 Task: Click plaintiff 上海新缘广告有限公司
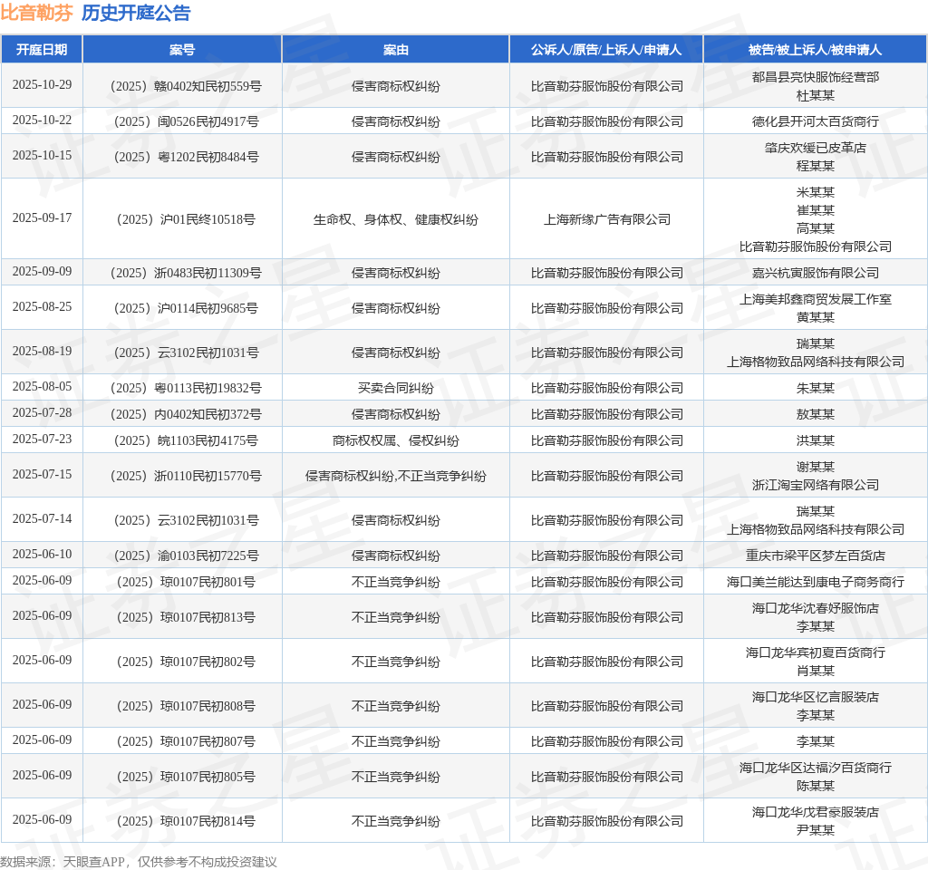606,219
